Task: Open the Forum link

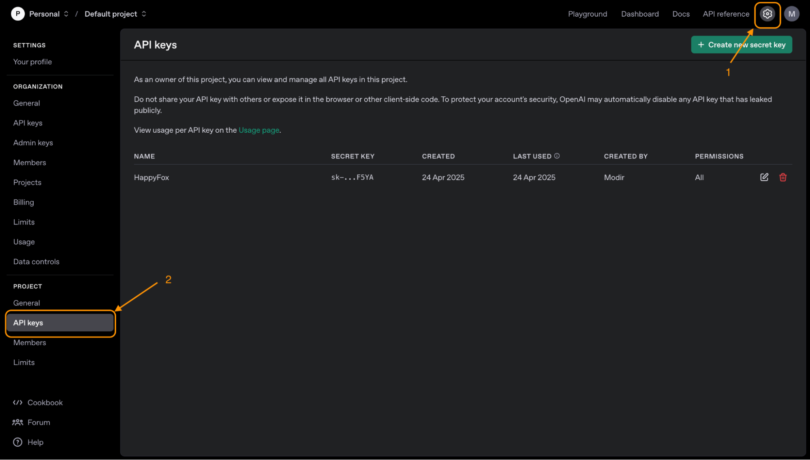Action: tap(39, 422)
